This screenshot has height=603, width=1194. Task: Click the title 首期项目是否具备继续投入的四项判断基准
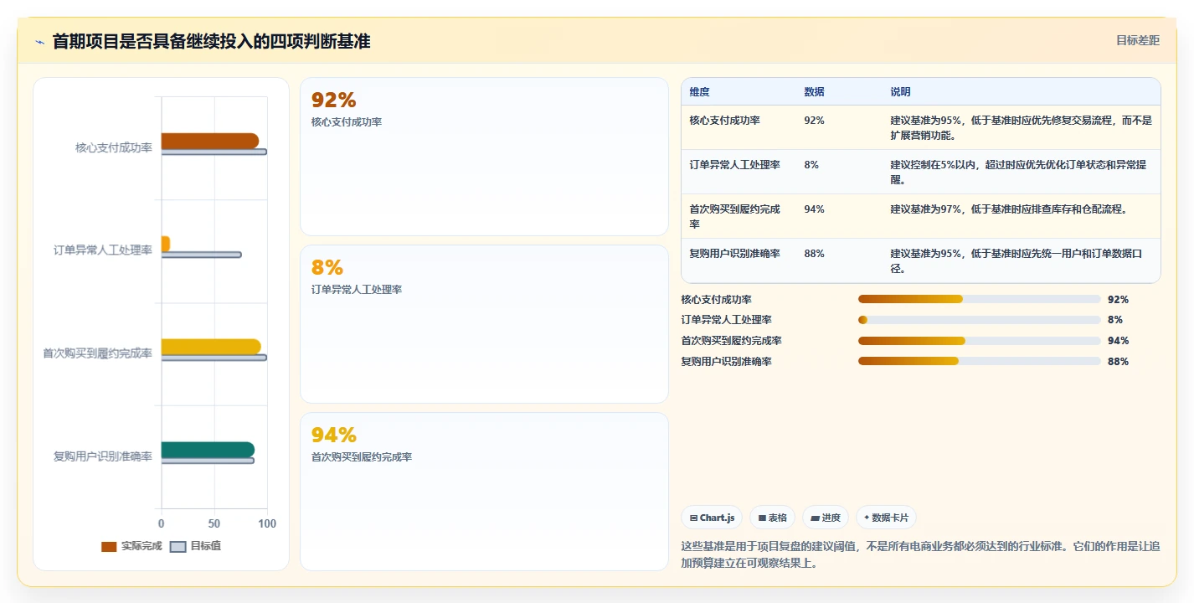tap(211, 41)
